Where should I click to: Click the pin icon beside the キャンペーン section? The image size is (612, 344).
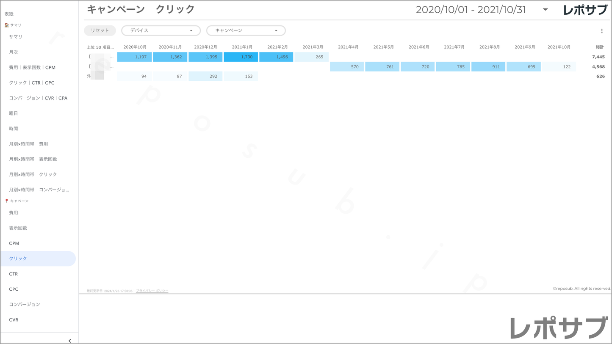(x=7, y=201)
